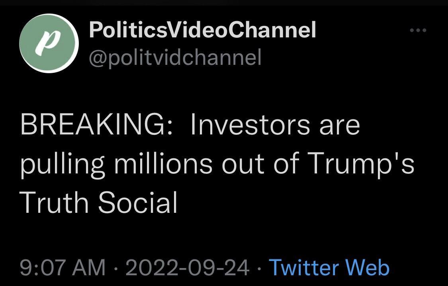Click the tweet's dark background area
Viewport: 448px width, 286px height.
(x=223, y=237)
